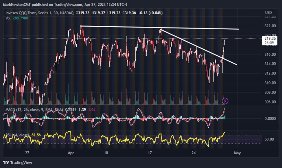
Task: Click the current price label 319.36
Action: [270, 38]
